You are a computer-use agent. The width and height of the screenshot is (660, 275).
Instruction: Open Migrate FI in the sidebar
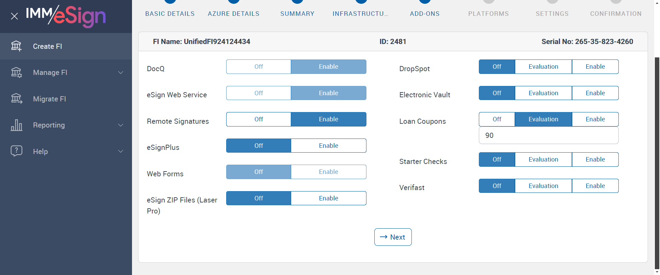pos(66,99)
